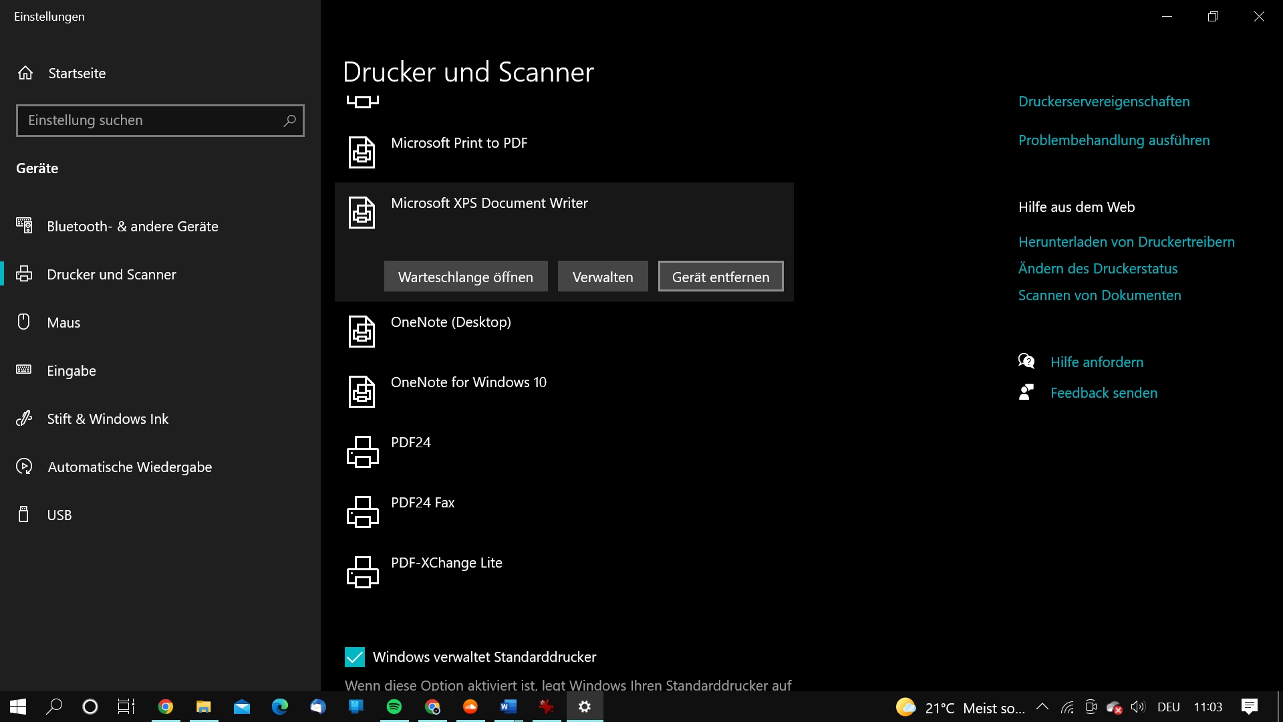The width and height of the screenshot is (1283, 722).
Task: Click Hilfe anfordern link
Action: coord(1097,362)
